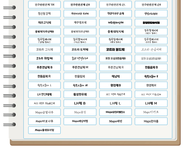Select 칠곡할매서체 권안자 할머니 font
The image size is (184, 148).
click(151, 32)
